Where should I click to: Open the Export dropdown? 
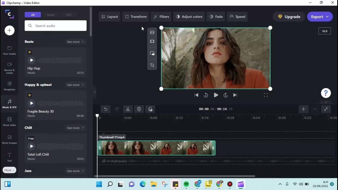click(x=320, y=17)
